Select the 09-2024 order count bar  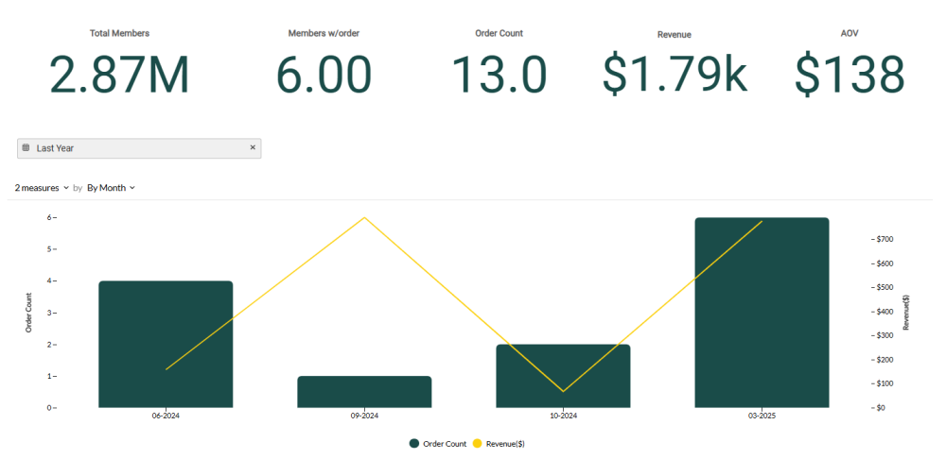[364, 392]
